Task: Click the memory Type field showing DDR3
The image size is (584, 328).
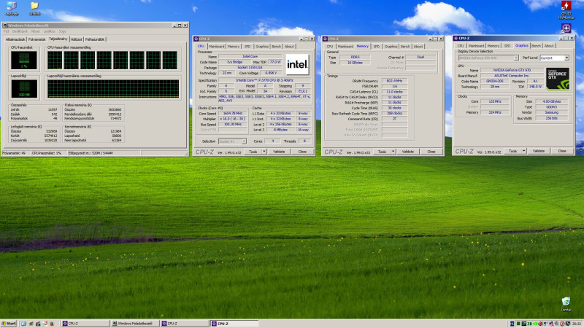Action: [355, 58]
